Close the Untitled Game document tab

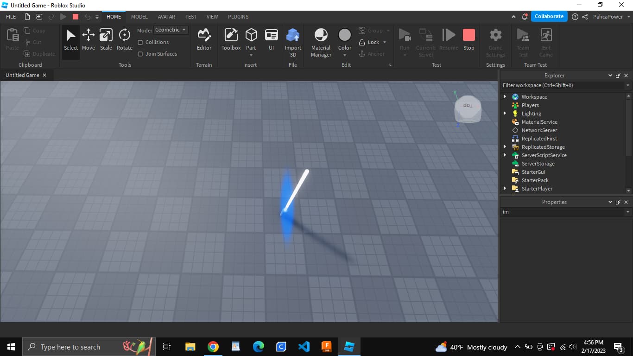(x=44, y=75)
